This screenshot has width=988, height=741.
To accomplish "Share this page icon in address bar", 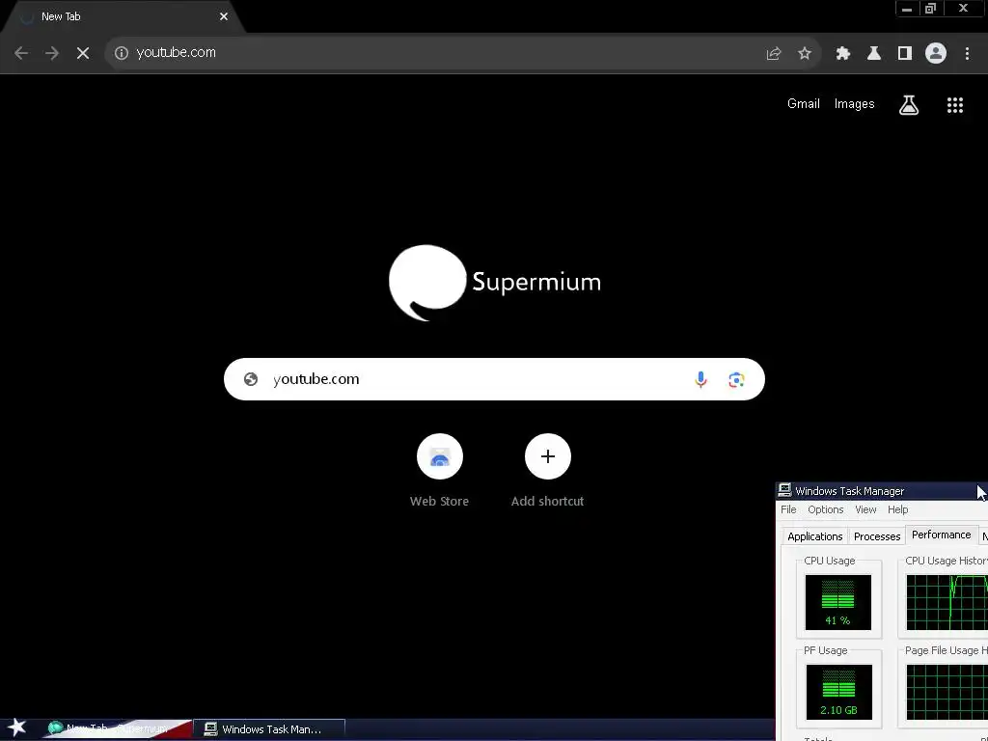I will pyautogui.click(x=774, y=54).
